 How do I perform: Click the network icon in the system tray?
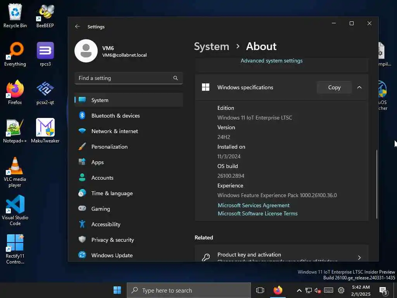tap(308, 290)
